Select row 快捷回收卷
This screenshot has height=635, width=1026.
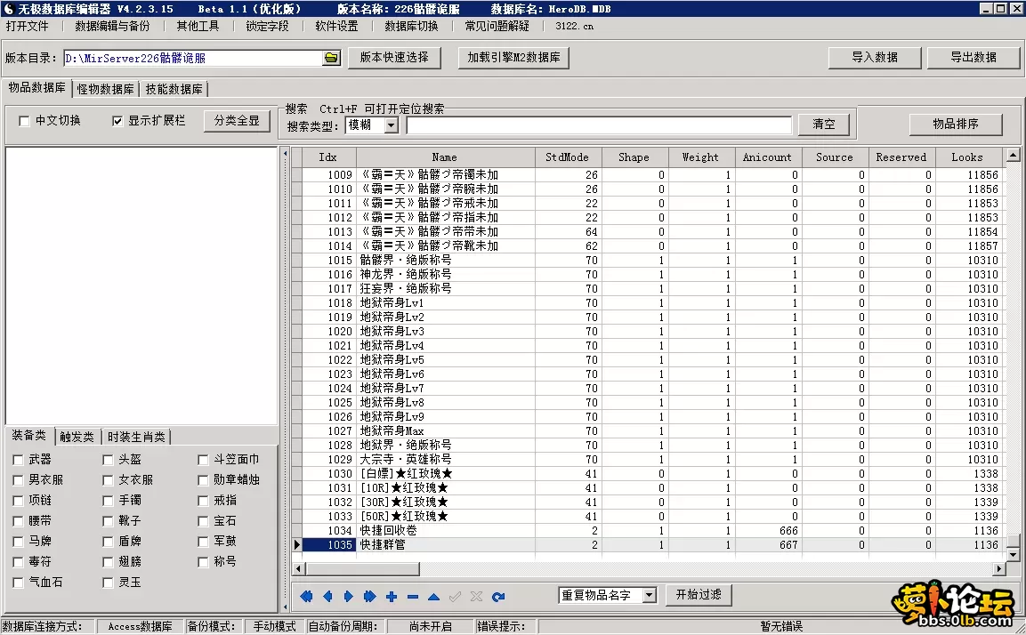(651, 530)
